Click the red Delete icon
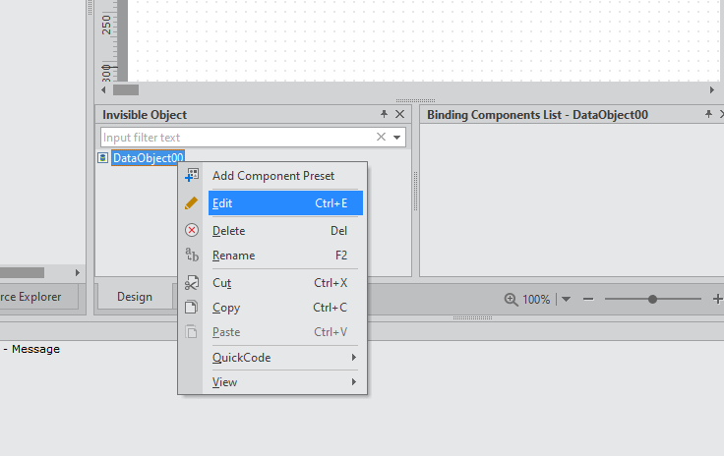This screenshot has width=724, height=456. point(192,230)
